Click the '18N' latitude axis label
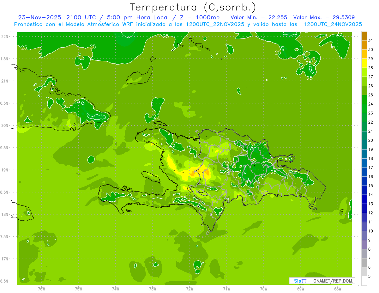Screen dimensions: 379x293 5,215
